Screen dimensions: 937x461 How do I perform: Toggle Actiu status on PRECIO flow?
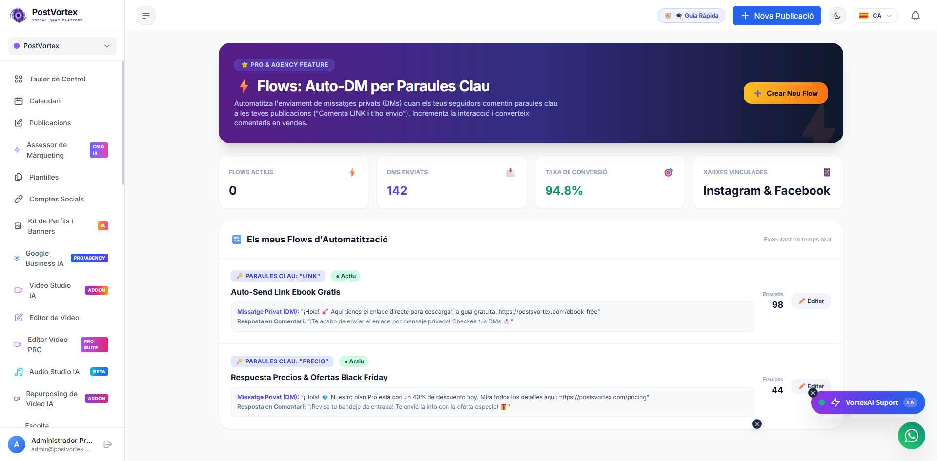[354, 361]
